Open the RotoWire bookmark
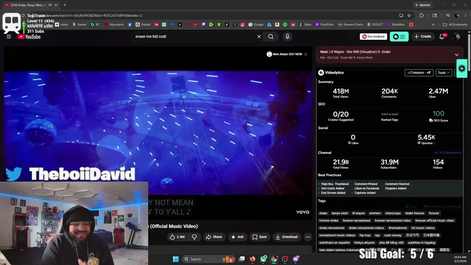 coord(396,25)
